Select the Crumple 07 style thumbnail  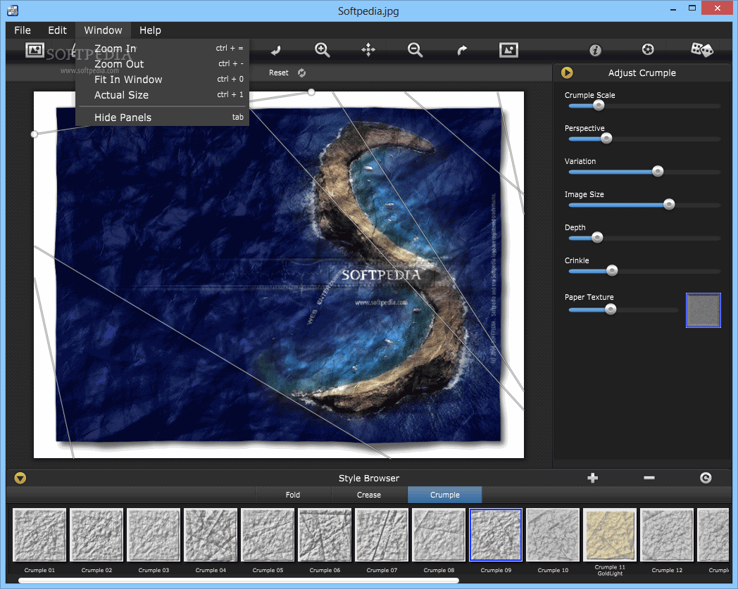pyautogui.click(x=382, y=535)
